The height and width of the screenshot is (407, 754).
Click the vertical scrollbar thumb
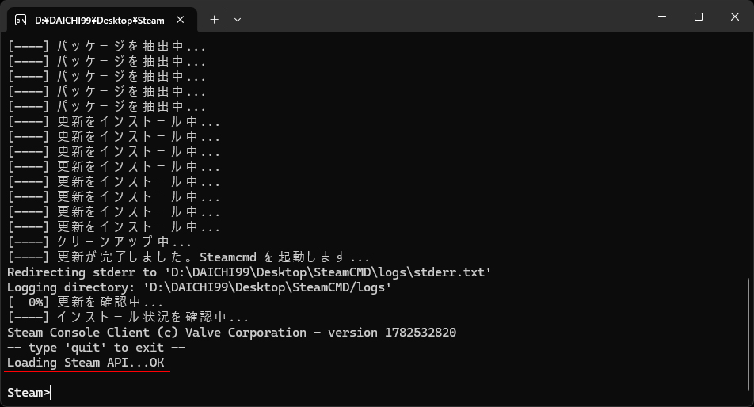coord(748,334)
